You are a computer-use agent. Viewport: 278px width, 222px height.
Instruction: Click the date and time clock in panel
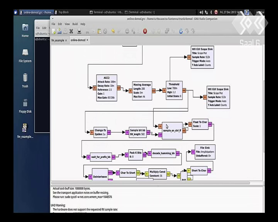tap(231, 12)
